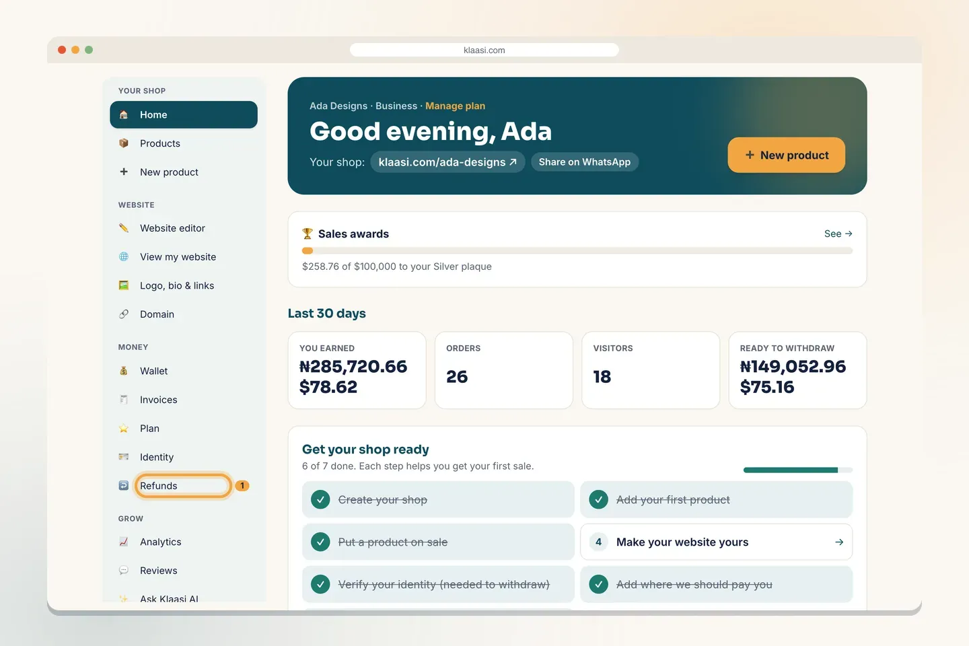Click the orange New product button
This screenshot has height=646, width=969.
click(x=787, y=155)
